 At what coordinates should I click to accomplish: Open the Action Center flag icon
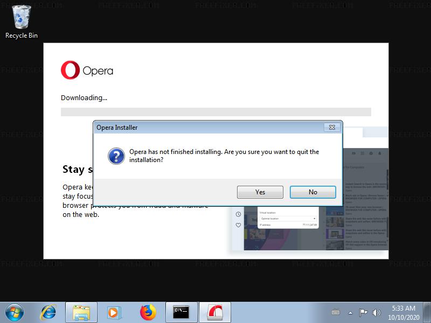coord(363,313)
